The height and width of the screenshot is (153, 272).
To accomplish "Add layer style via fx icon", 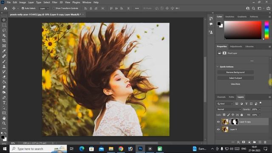I will [238, 142].
